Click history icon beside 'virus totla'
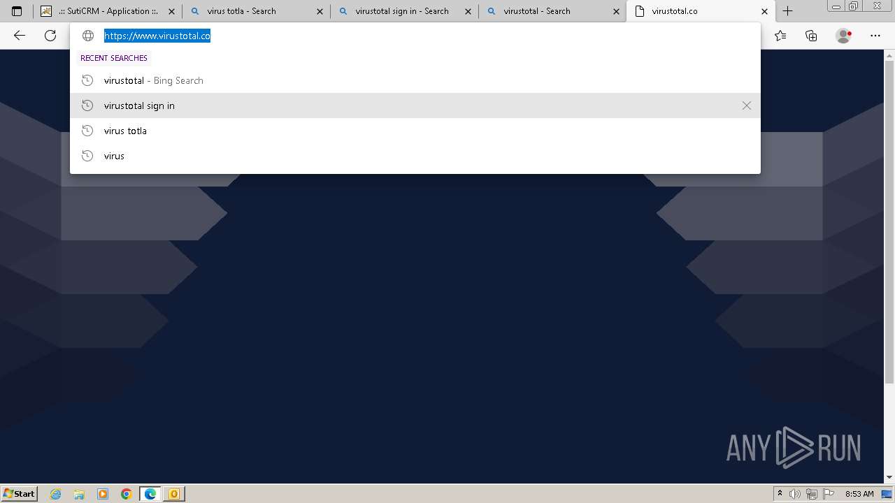 tap(87, 131)
